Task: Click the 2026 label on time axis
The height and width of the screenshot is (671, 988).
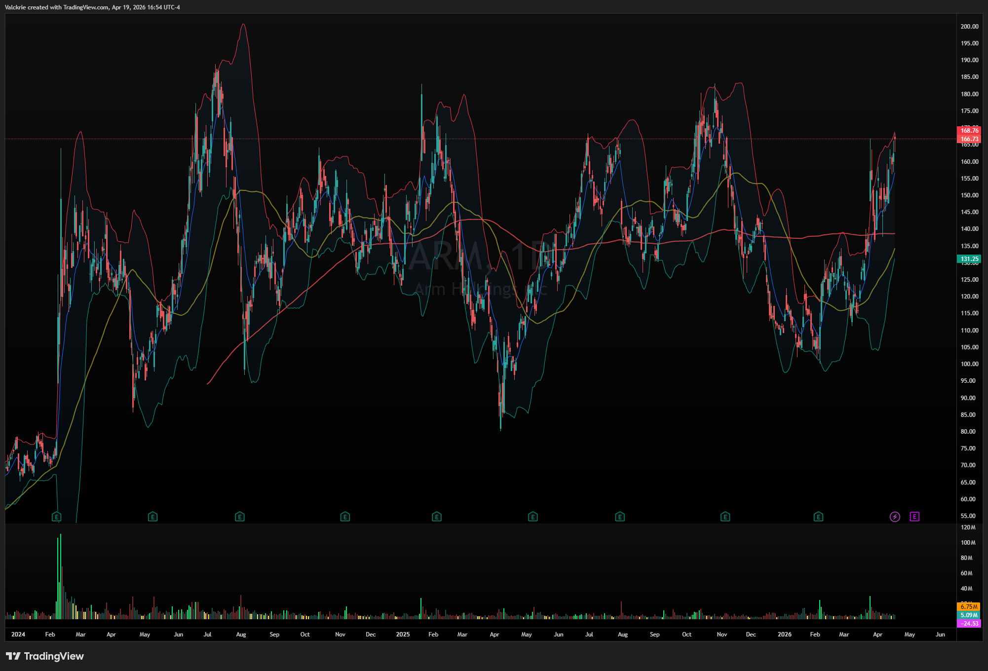Action: click(784, 634)
